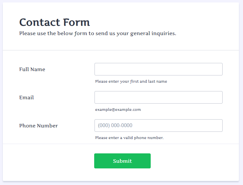Click the "Contact Form" heading
This screenshot has width=243, height=185.
(54, 22)
